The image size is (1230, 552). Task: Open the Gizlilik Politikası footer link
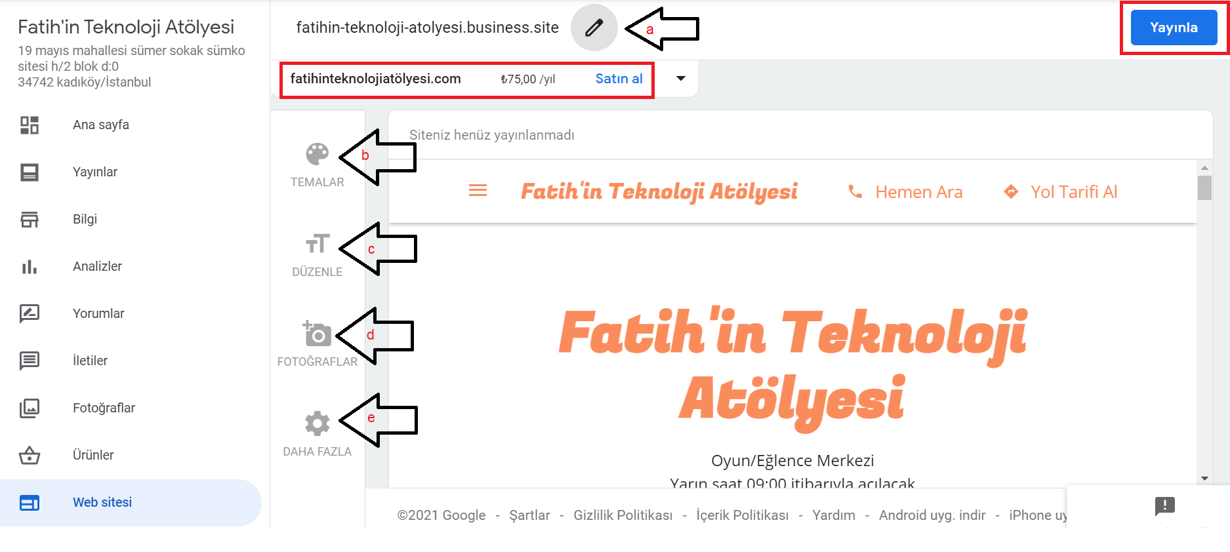click(623, 515)
